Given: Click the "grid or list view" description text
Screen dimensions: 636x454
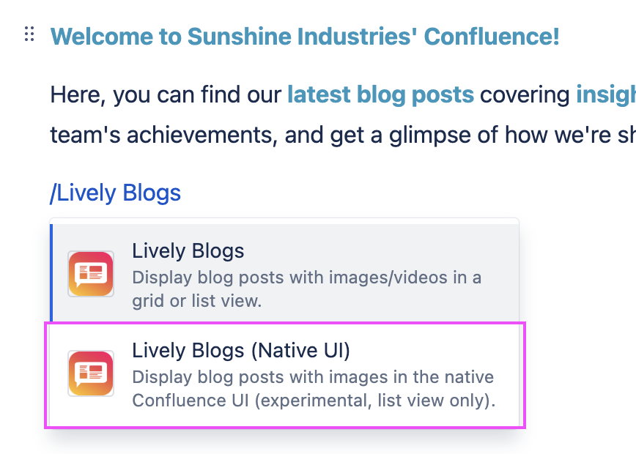Looking at the screenshot, I should [x=197, y=300].
